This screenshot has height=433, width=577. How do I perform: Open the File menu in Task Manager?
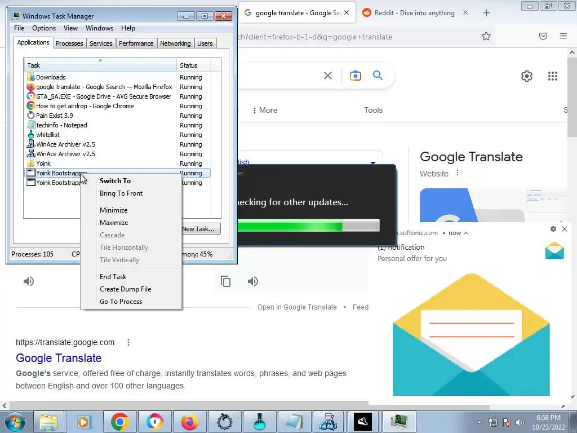pos(19,28)
